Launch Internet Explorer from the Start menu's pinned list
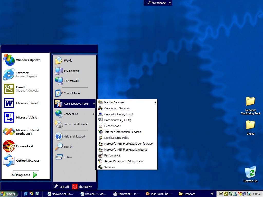 pyautogui.click(x=25, y=74)
